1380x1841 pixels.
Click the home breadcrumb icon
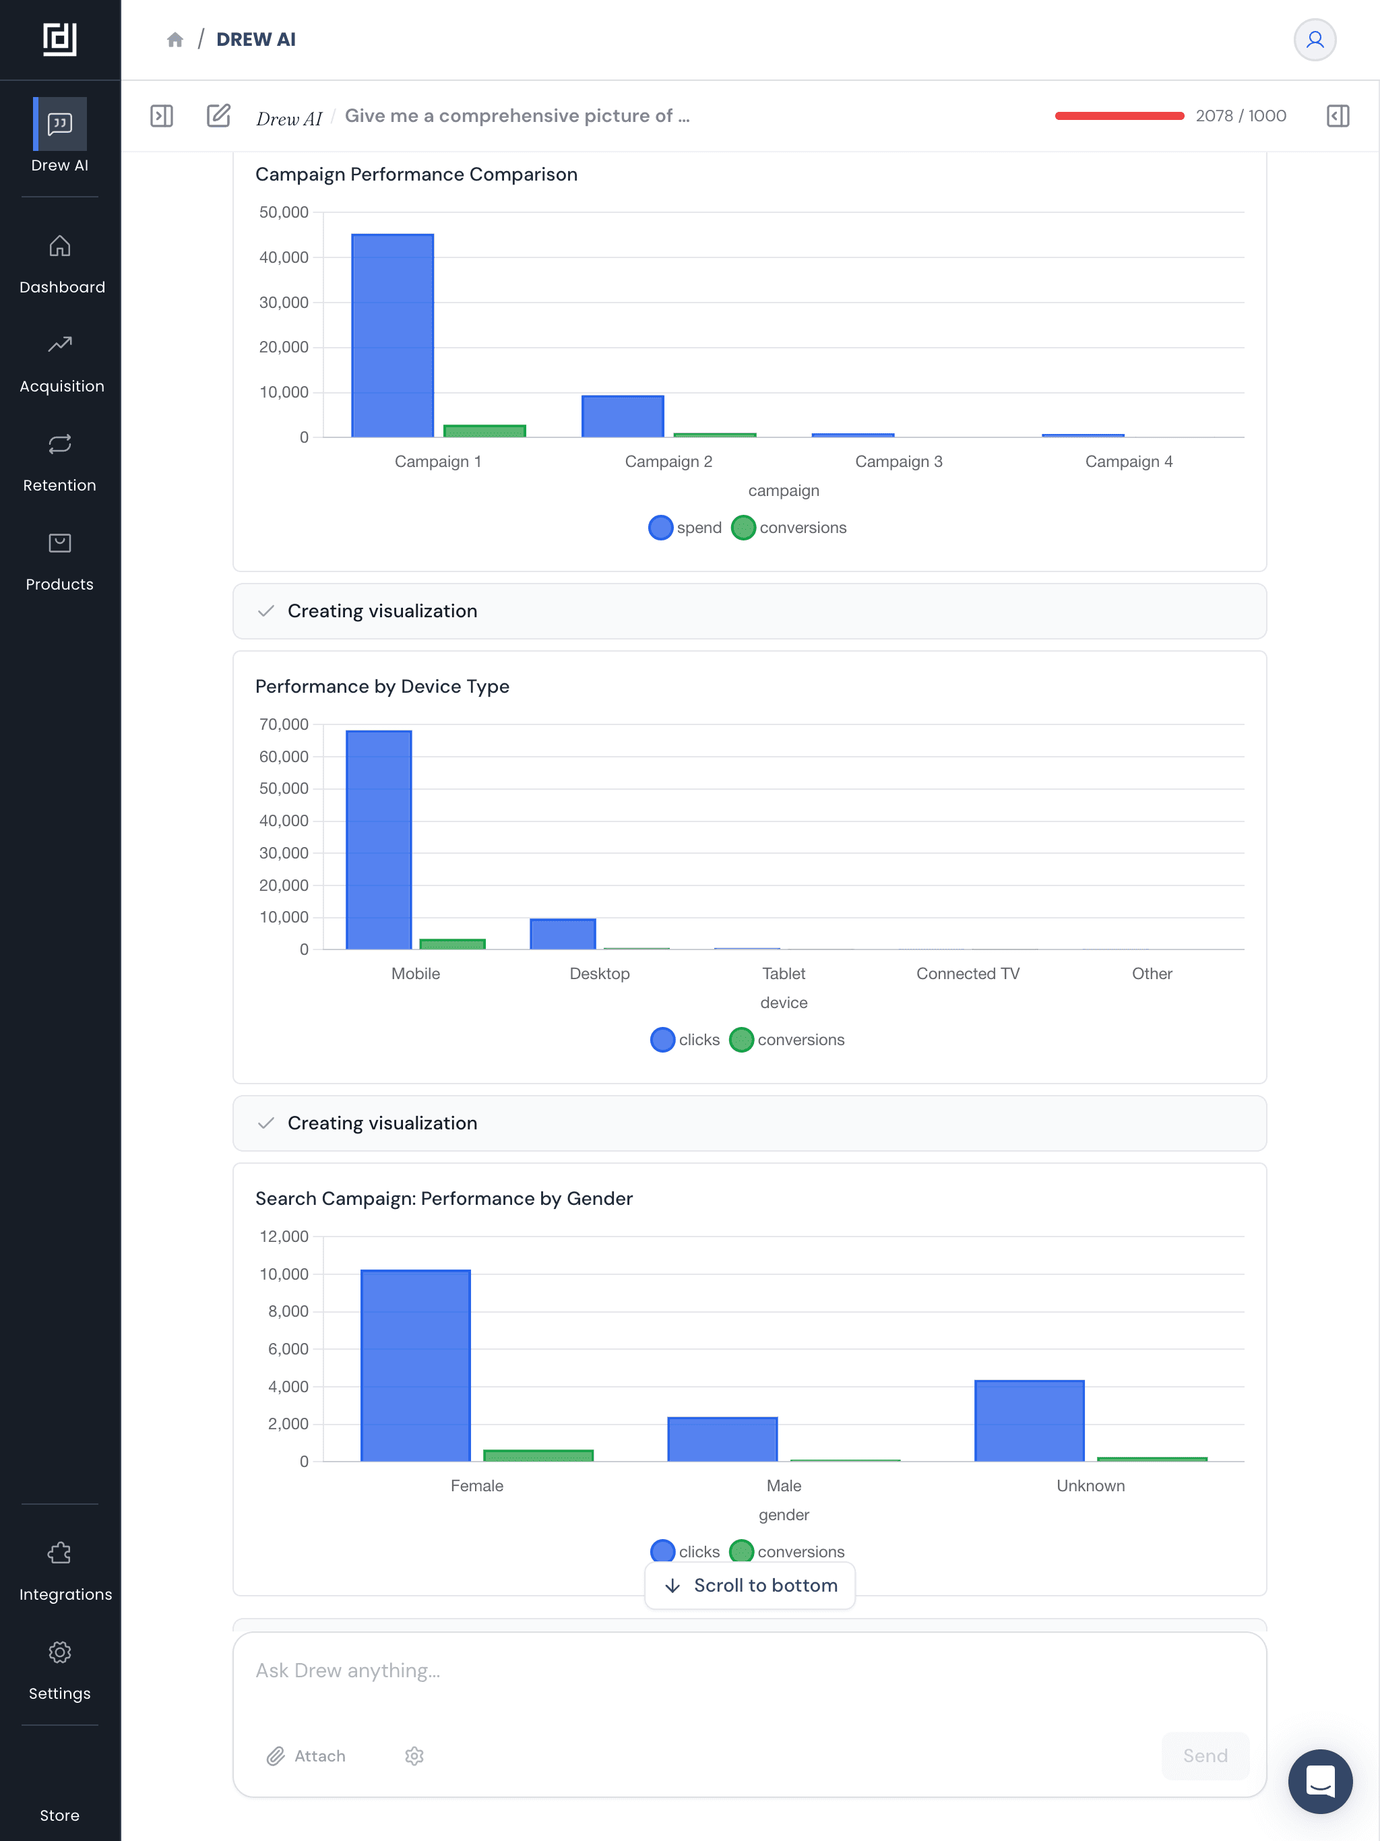point(175,40)
